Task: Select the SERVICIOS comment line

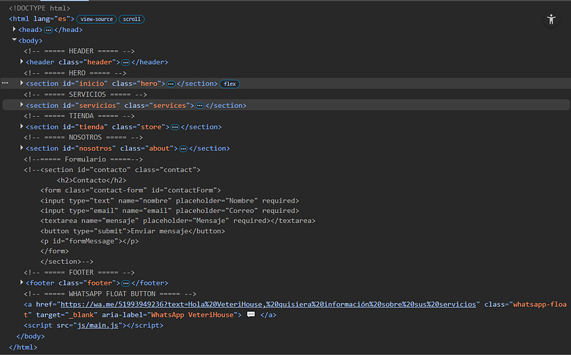Action: [x=85, y=95]
